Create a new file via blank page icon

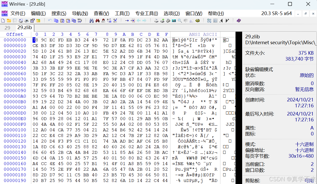[3, 21]
